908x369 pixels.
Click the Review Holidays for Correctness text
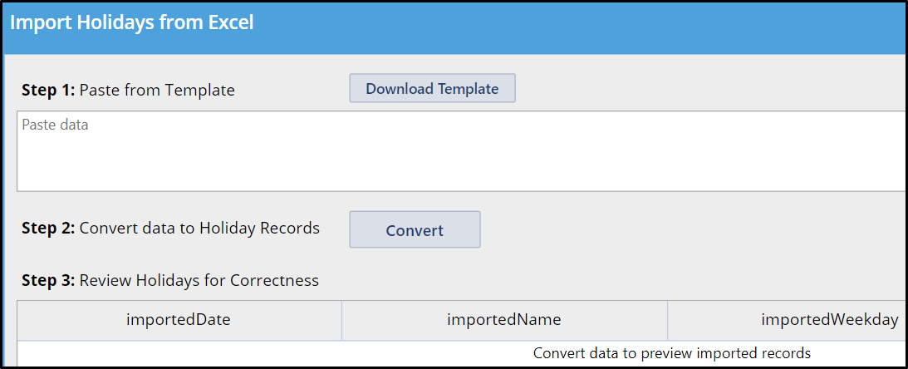(x=199, y=280)
